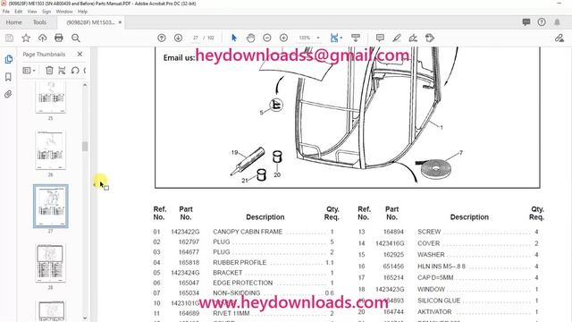Click the upload to cloud icon
This screenshot has height=322, width=572.
pyautogui.click(x=42, y=38)
